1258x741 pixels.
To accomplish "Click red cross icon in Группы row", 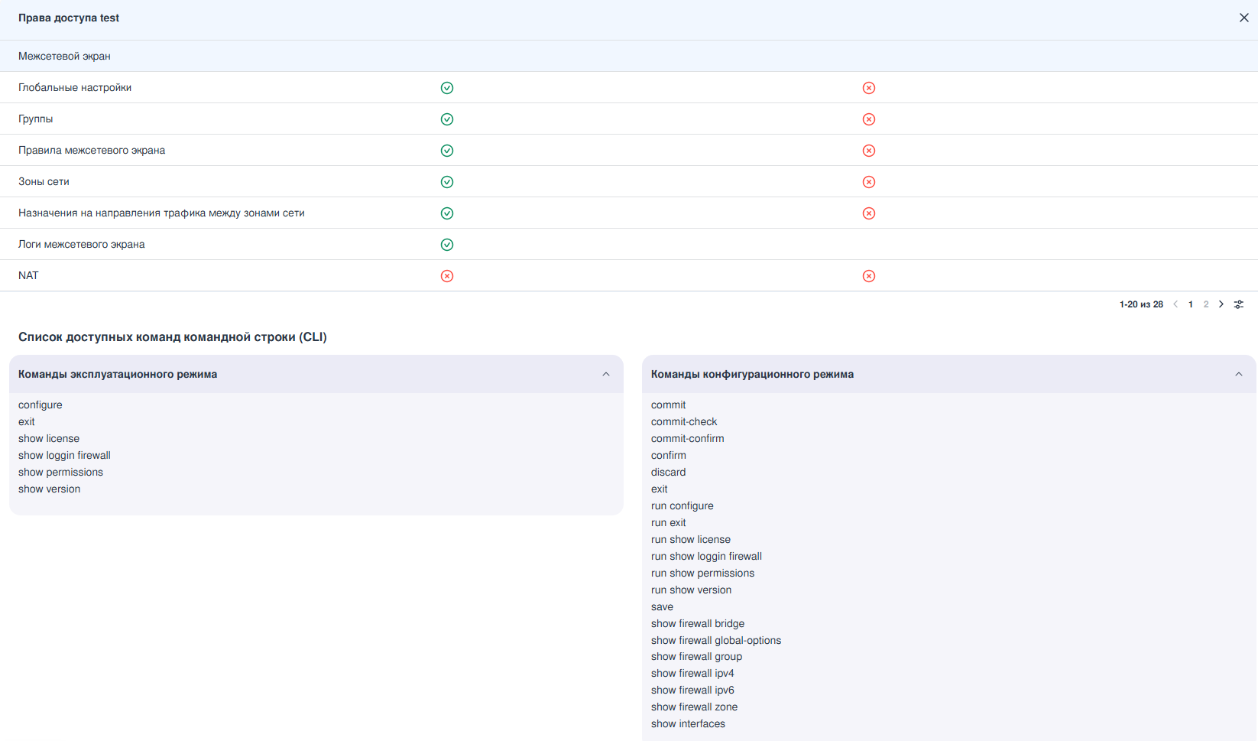I will (x=869, y=119).
